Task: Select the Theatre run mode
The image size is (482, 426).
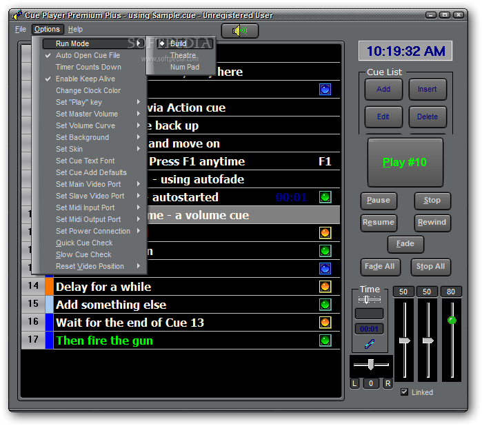Action: coord(184,55)
